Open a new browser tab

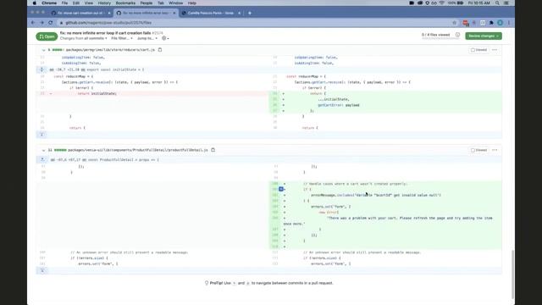click(250, 14)
